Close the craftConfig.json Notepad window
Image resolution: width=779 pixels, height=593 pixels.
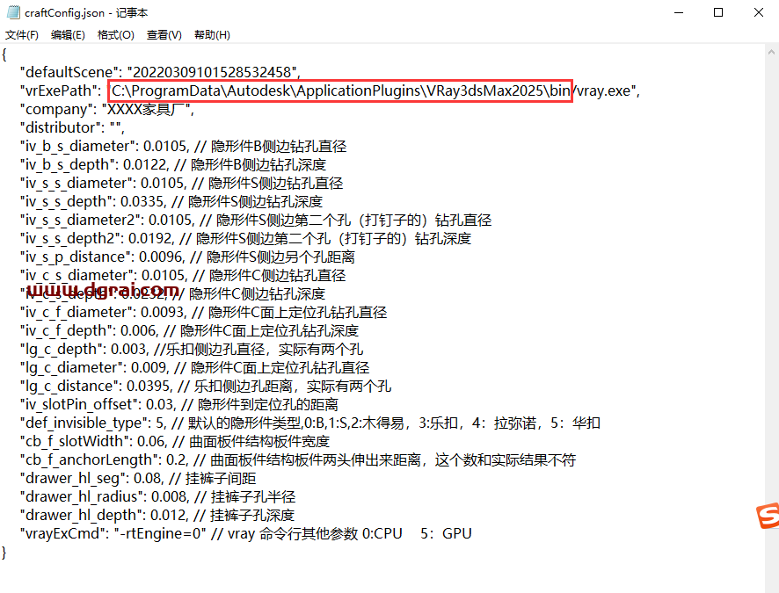coord(759,12)
